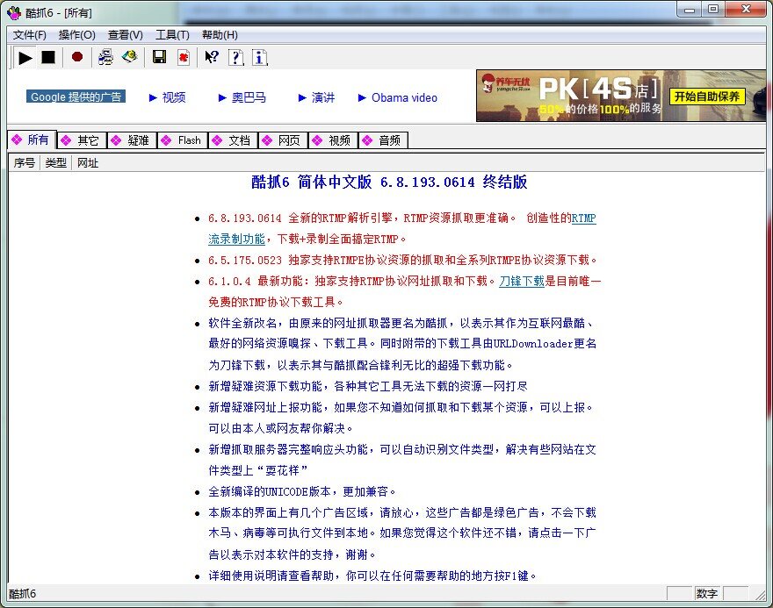Switch to the 视频 tab
Image resolution: width=773 pixels, height=608 pixels.
pos(334,140)
